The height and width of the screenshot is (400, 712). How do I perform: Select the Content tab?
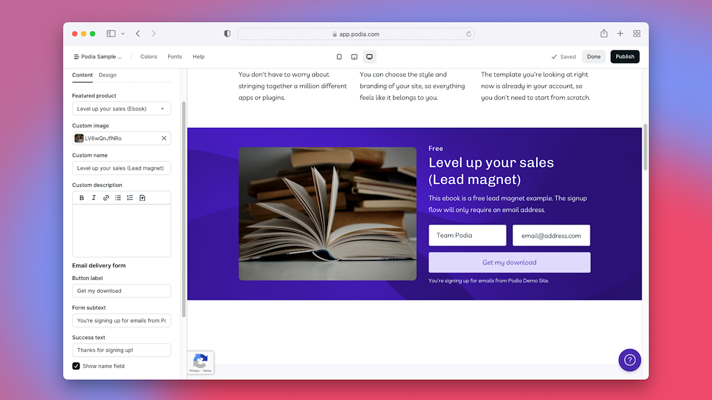(82, 75)
